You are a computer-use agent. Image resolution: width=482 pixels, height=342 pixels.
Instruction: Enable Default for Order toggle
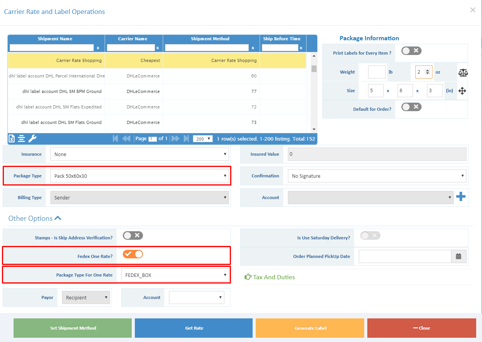pos(410,107)
